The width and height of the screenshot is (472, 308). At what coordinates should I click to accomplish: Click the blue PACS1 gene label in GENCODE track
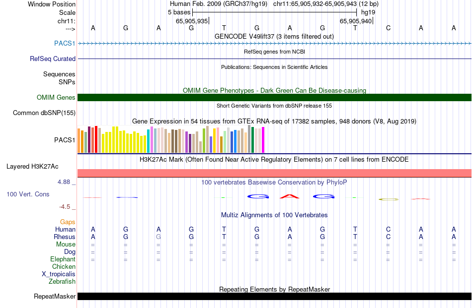[x=65, y=43]
